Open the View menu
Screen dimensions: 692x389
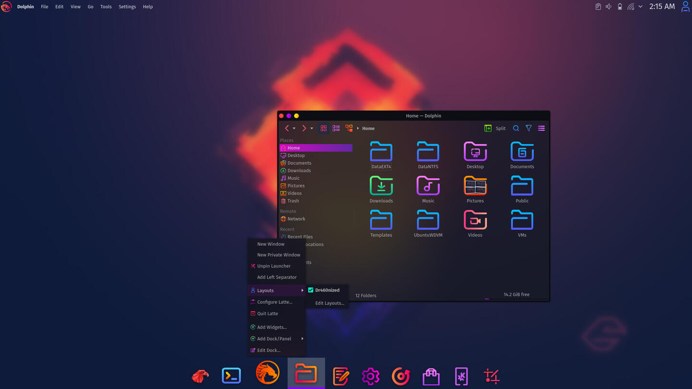tap(75, 7)
